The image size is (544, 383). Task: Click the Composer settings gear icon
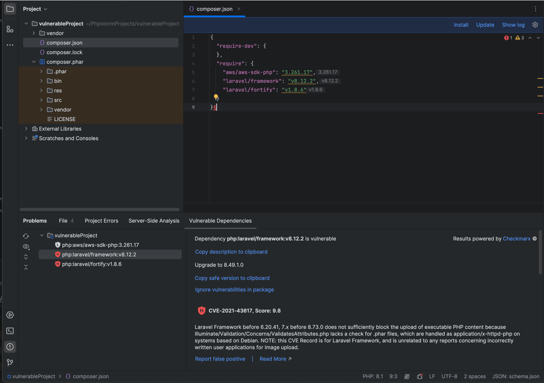pos(535,25)
